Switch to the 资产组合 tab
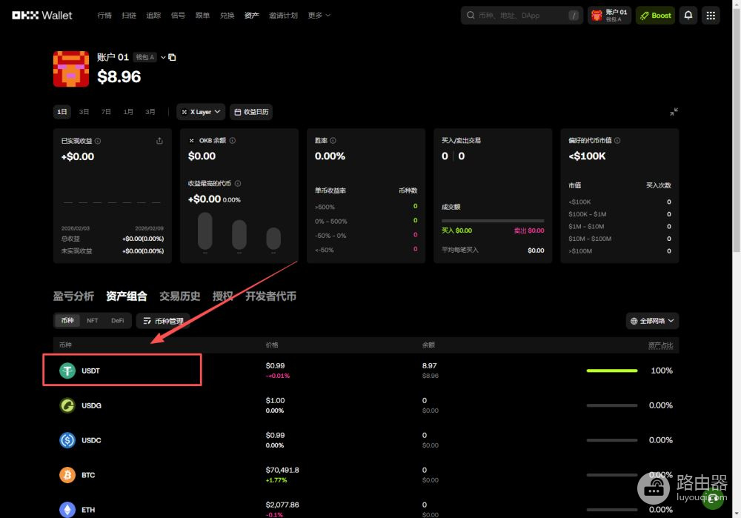 click(x=127, y=296)
